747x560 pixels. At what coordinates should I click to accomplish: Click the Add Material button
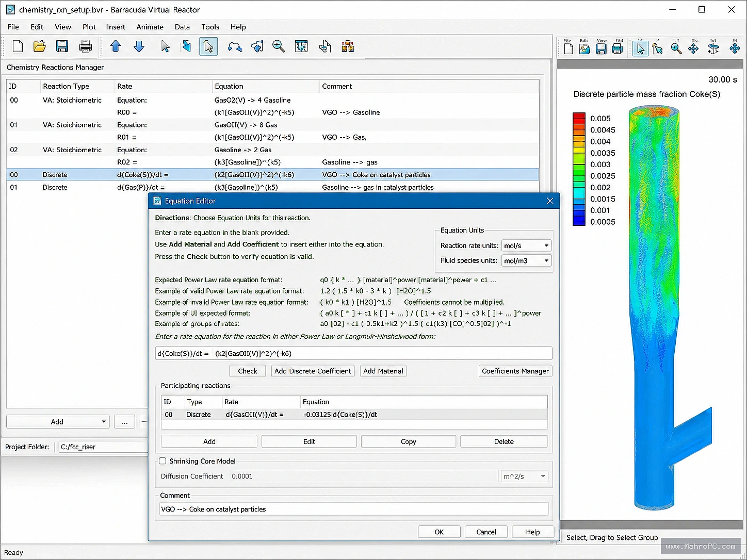coord(383,371)
